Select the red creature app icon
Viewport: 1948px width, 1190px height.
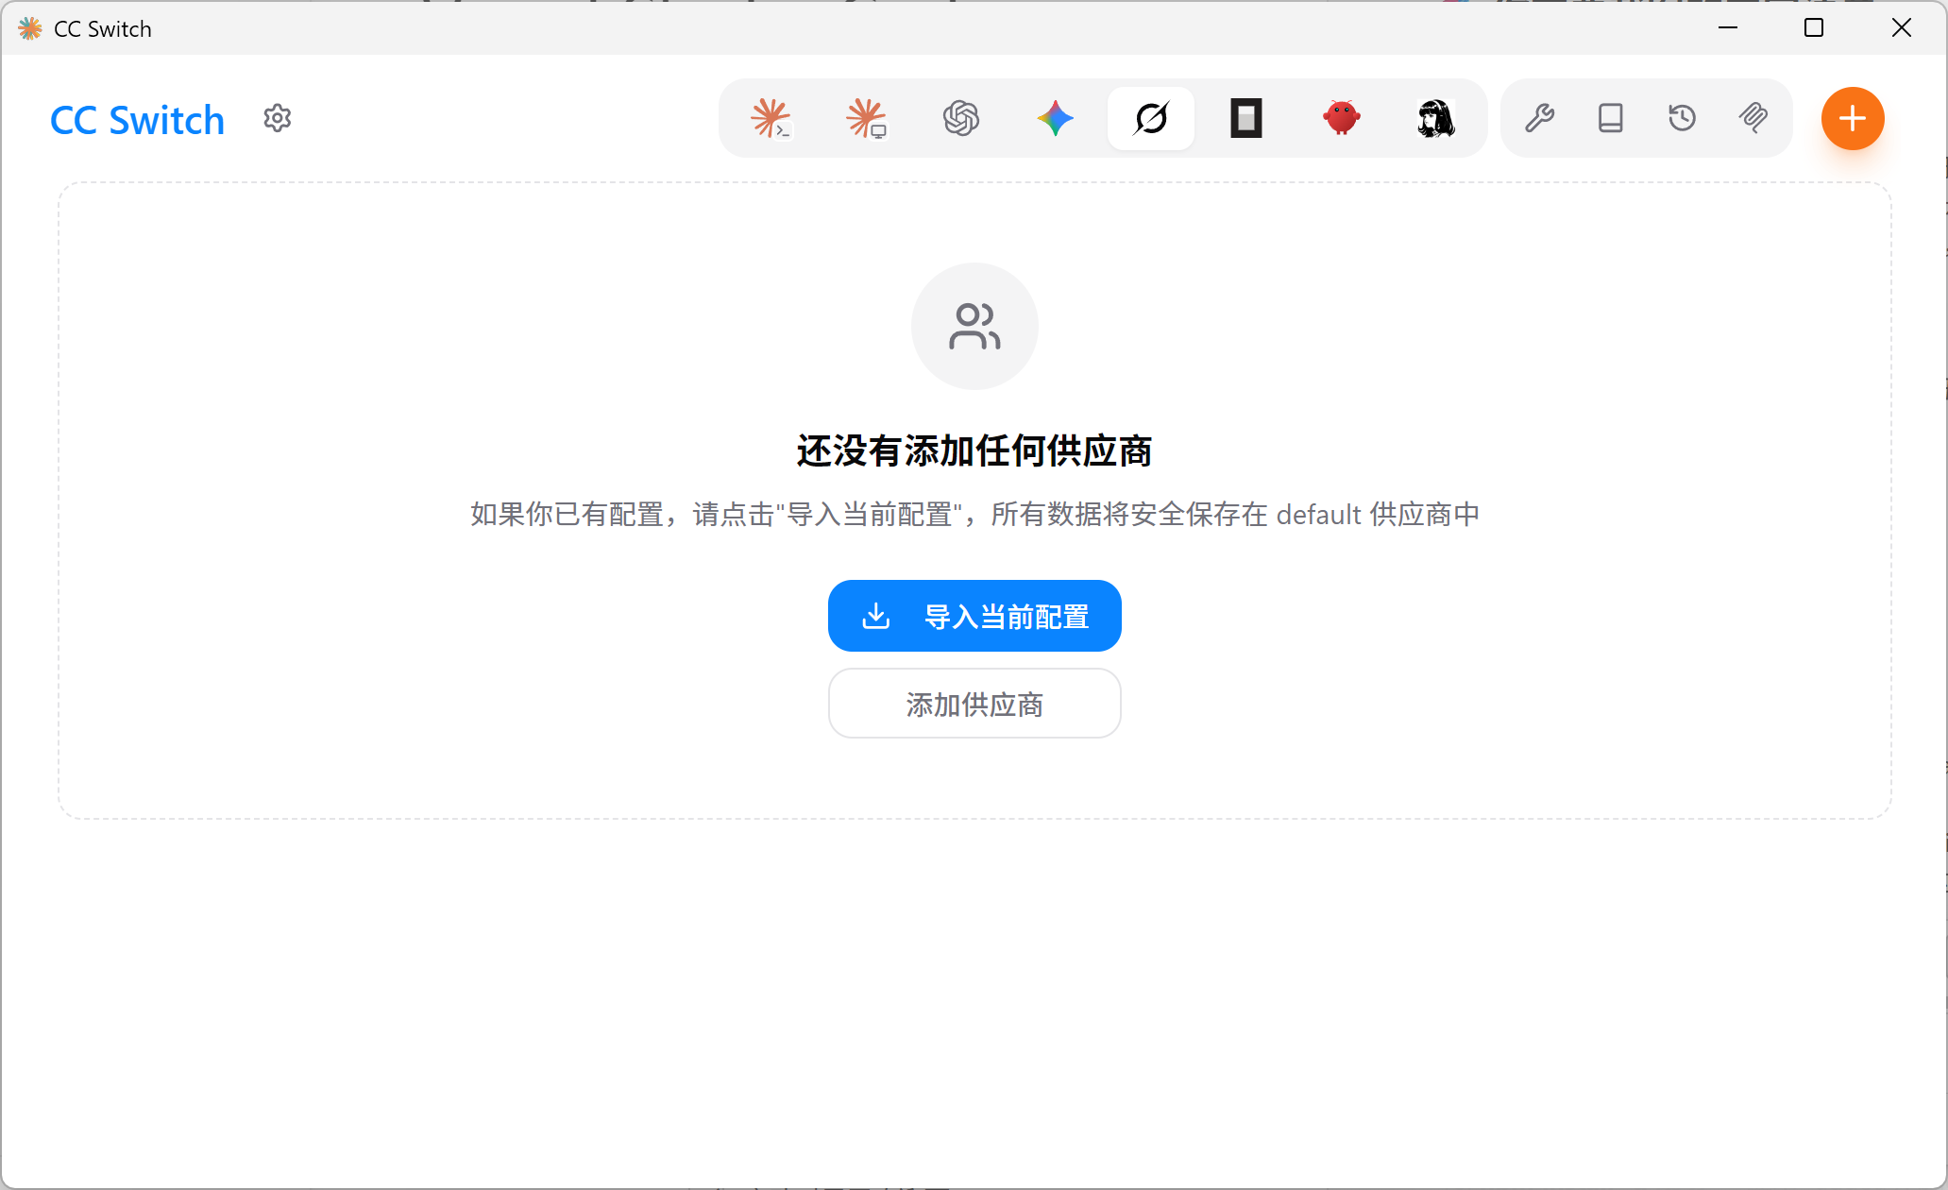click(1341, 119)
